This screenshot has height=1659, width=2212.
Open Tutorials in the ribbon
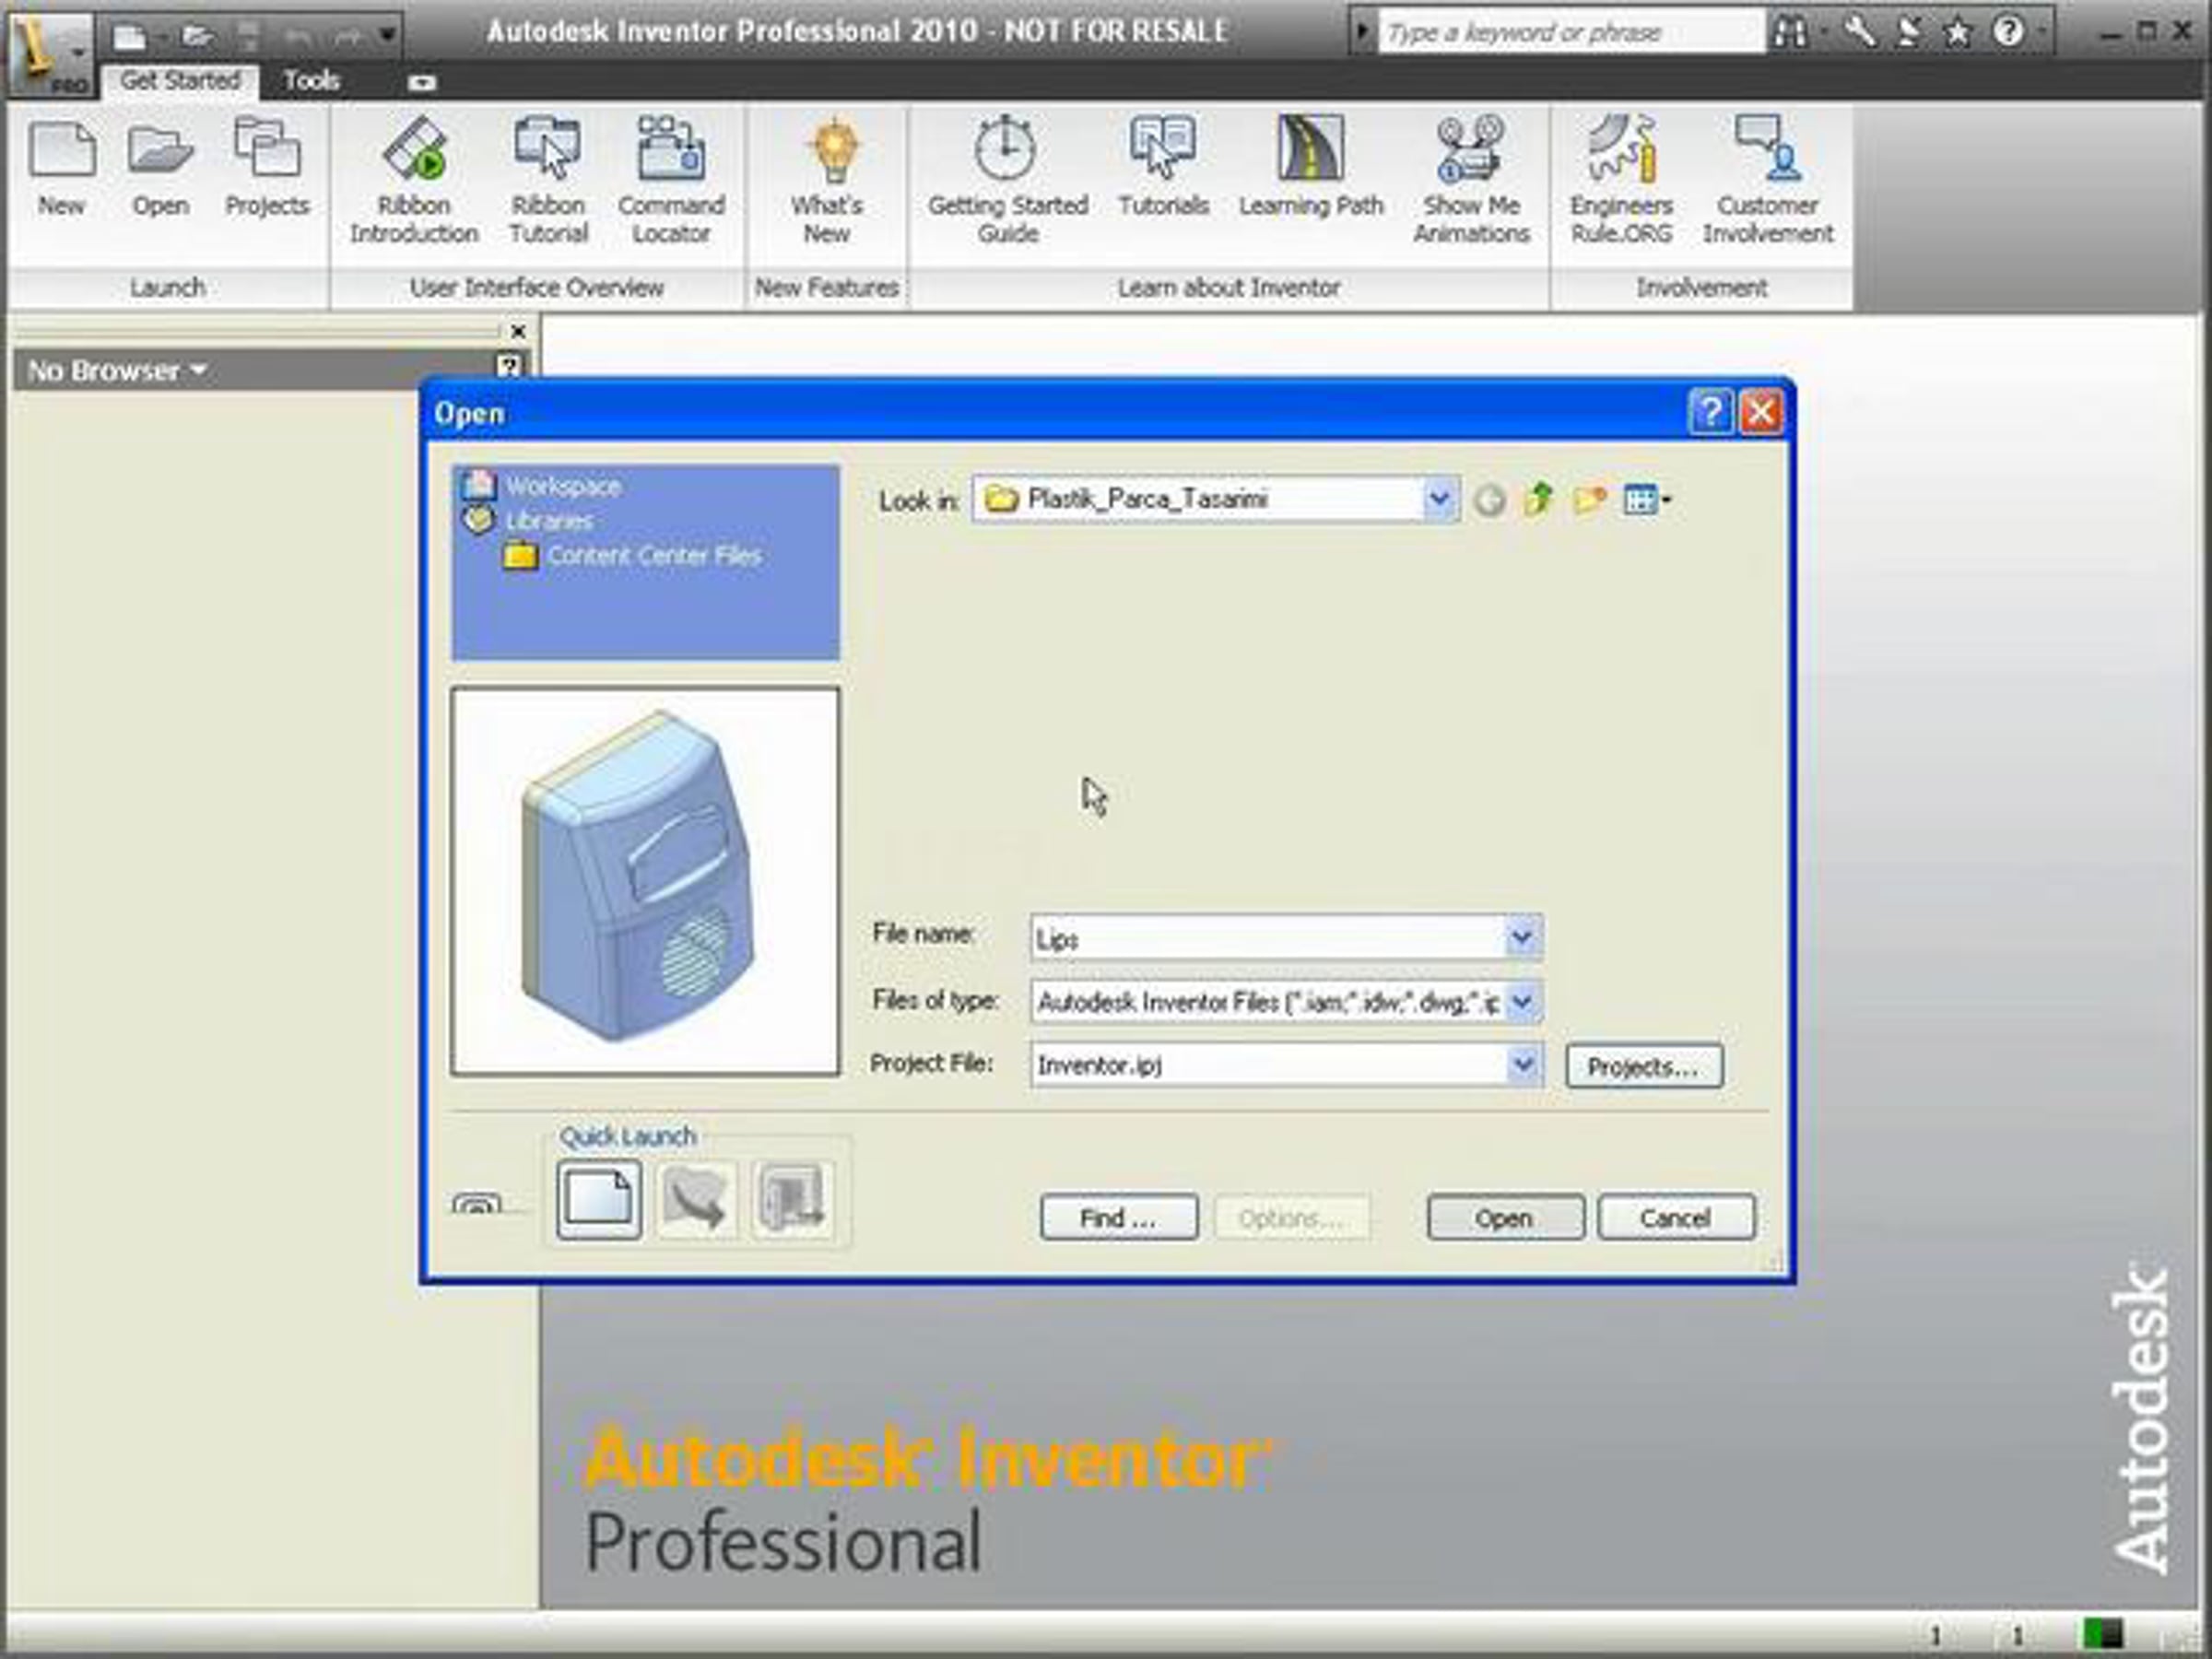tap(1163, 168)
